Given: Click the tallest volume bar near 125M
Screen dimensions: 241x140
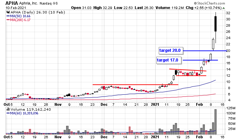Looking at the screenshot, I should pos(216,122).
